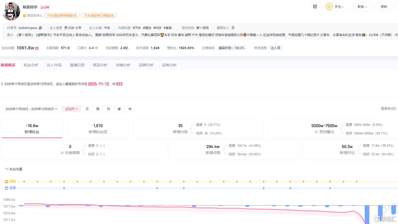Select the 周 time granularity option
This screenshot has height=224, width=398.
[98, 109]
